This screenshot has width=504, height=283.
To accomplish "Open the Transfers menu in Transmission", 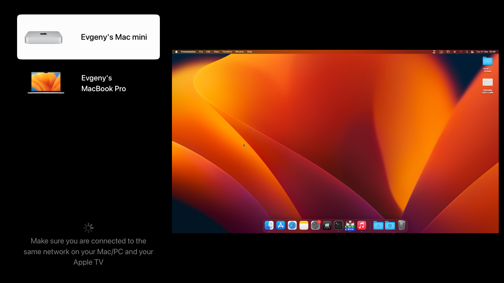I will coord(227,52).
